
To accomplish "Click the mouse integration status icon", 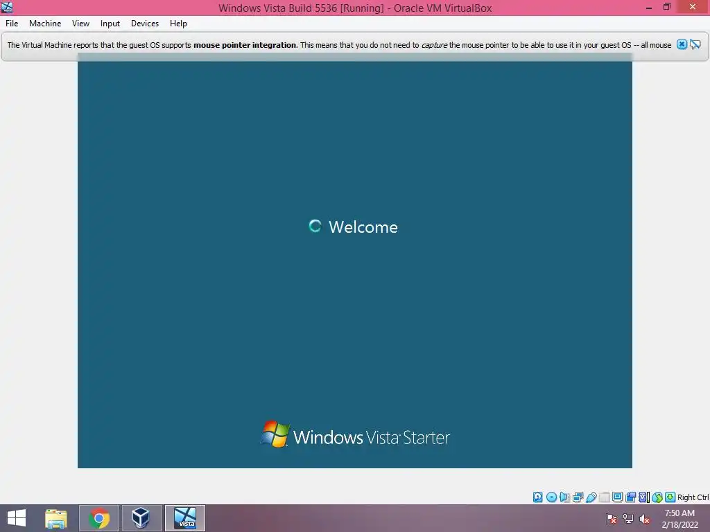I will click(657, 497).
